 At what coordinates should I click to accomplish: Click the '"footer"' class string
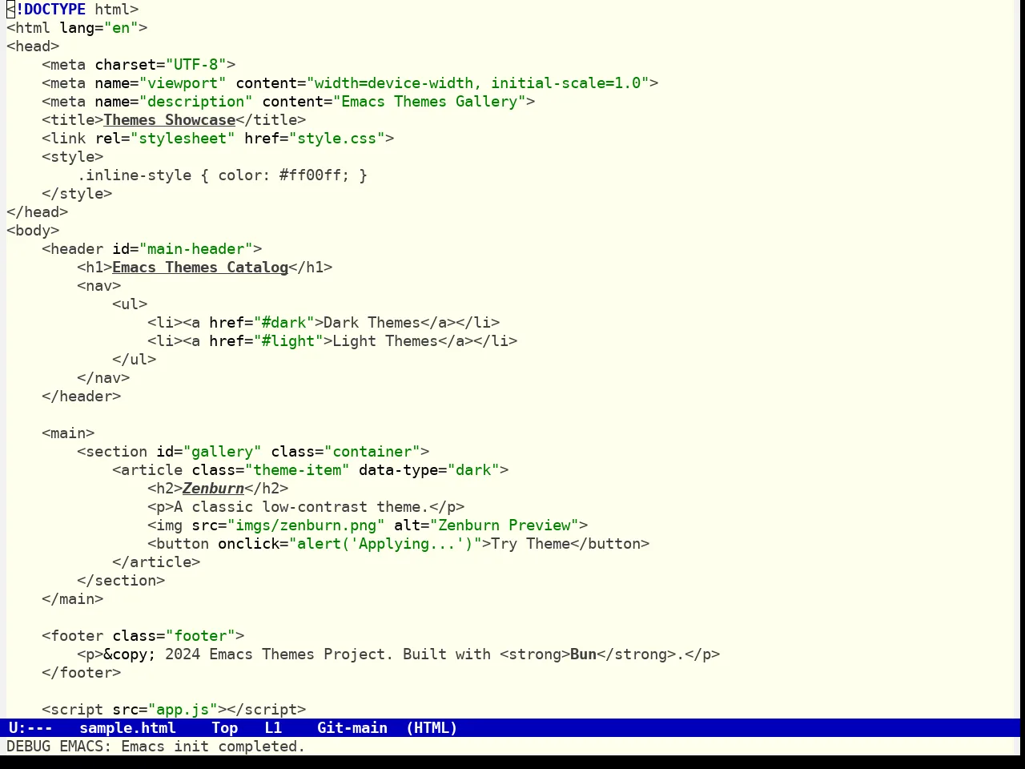[x=200, y=636]
